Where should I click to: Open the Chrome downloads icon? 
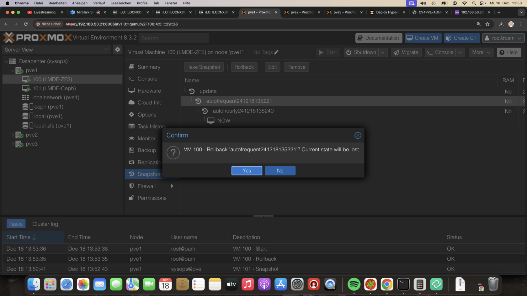pyautogui.click(x=501, y=24)
